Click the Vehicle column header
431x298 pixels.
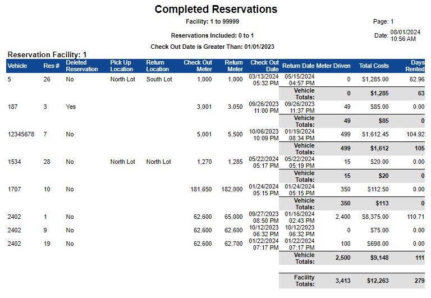[17, 66]
